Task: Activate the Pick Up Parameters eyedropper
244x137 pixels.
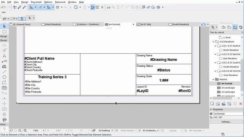Action: click(19, 7)
